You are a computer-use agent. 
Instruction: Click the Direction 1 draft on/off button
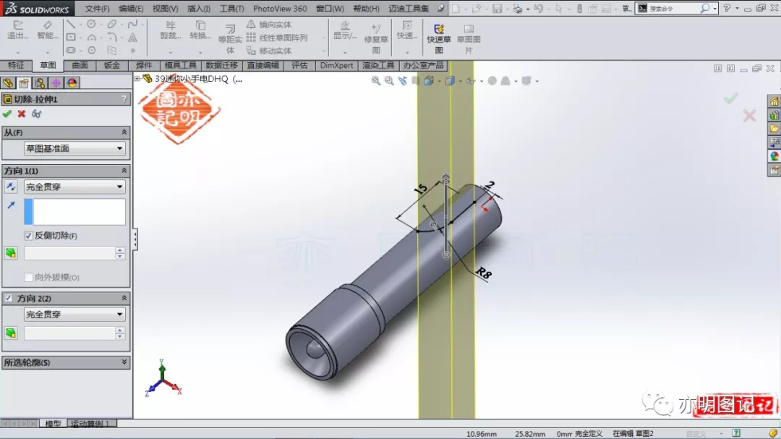click(10, 253)
